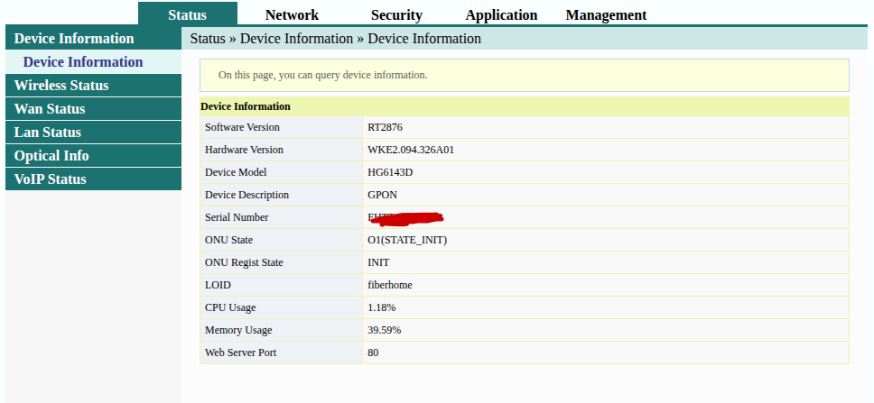The image size is (874, 403).
Task: Expand the Wan Status sidebar section
Action: click(x=50, y=109)
